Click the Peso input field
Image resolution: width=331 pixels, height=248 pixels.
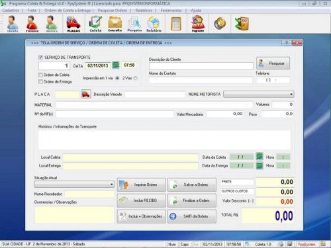[277, 114]
